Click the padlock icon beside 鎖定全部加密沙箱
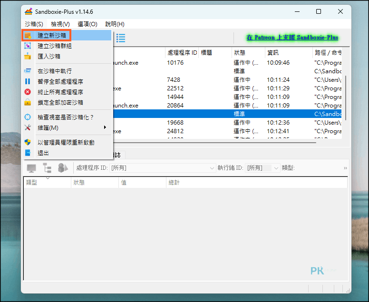Viewport: 369px width, 302px height. coord(28,102)
